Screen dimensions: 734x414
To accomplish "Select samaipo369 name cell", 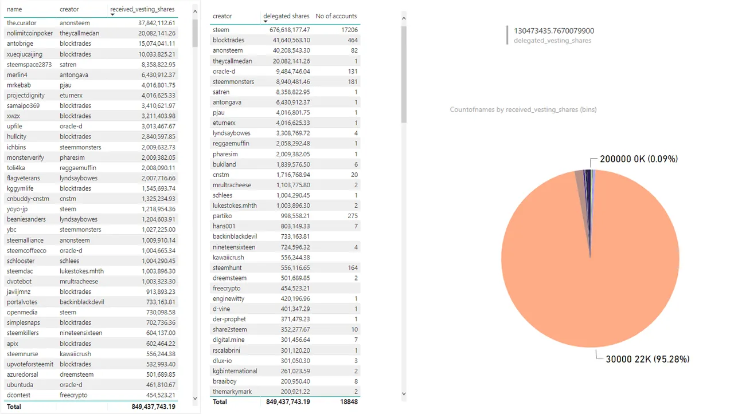I will 23,105.
